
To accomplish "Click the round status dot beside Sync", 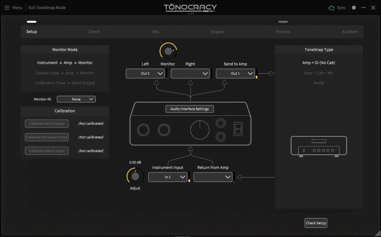I will click(354, 8).
